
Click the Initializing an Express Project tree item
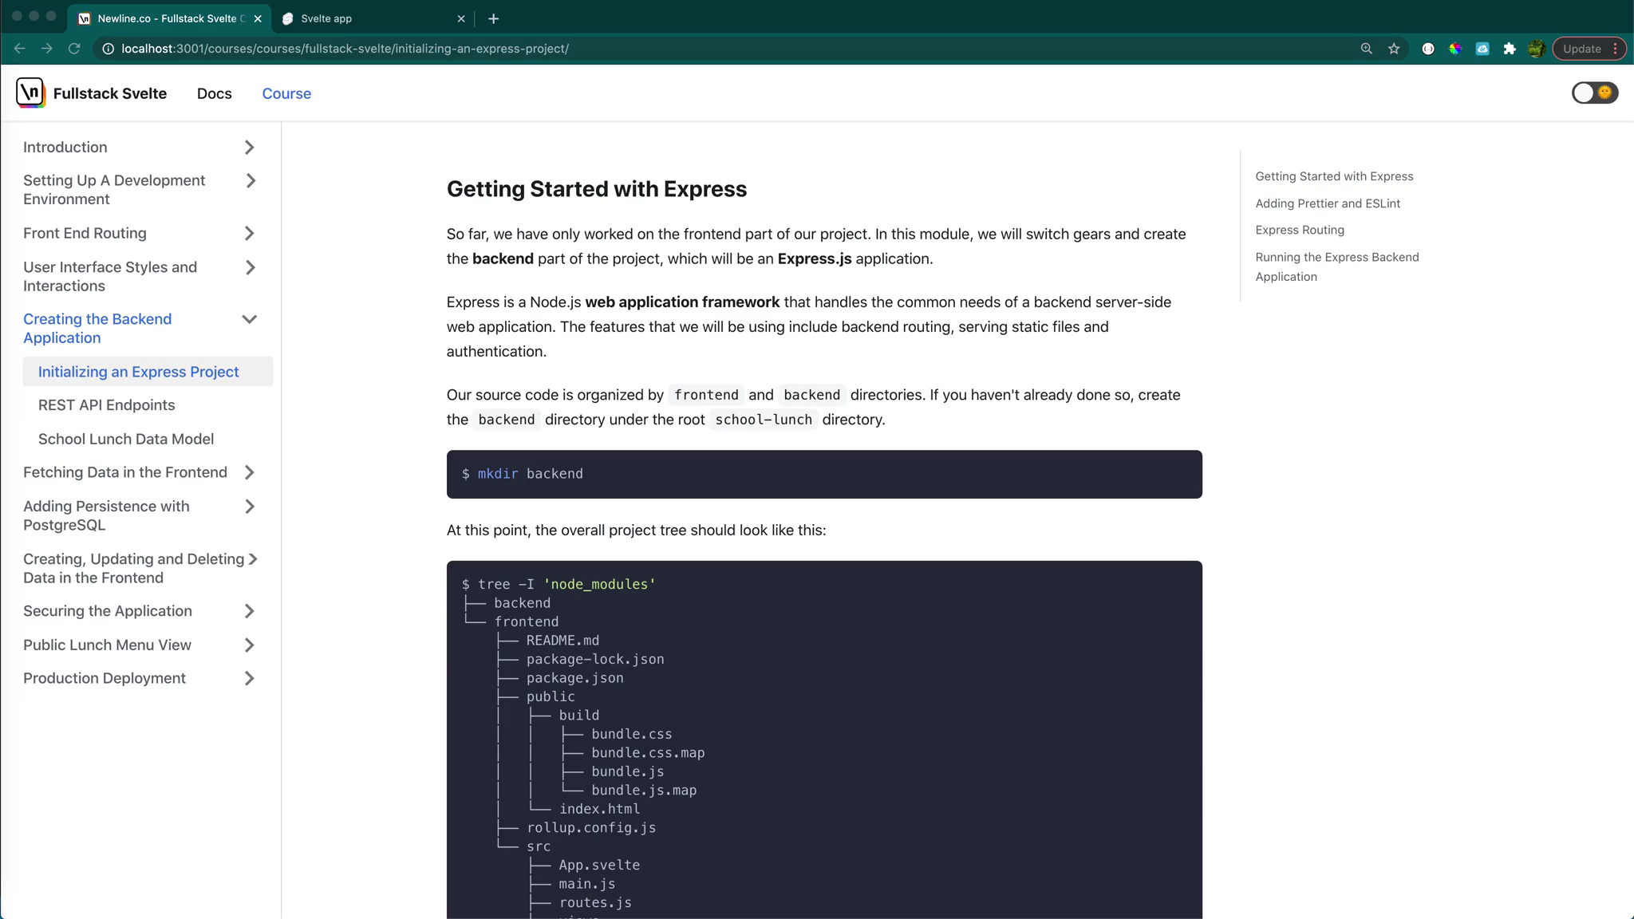point(138,372)
